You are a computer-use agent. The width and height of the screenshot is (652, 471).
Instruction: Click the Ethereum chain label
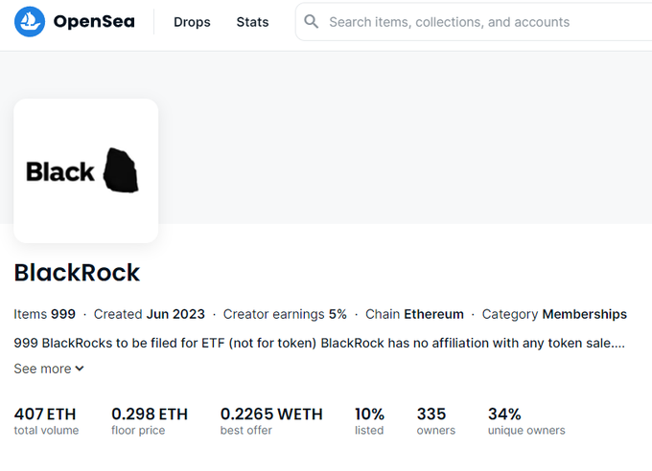pyautogui.click(x=433, y=314)
